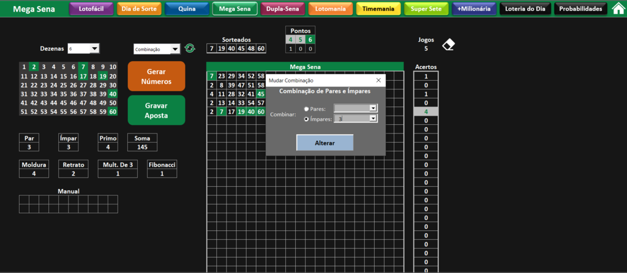Click the Gerar Números button

156,77
